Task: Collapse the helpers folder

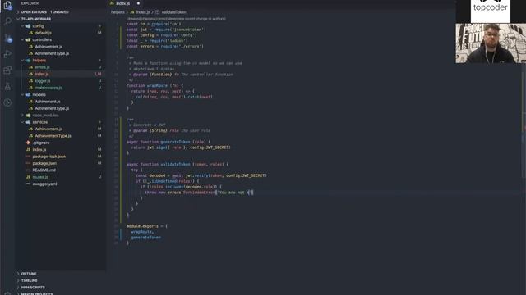Action: 22,60
